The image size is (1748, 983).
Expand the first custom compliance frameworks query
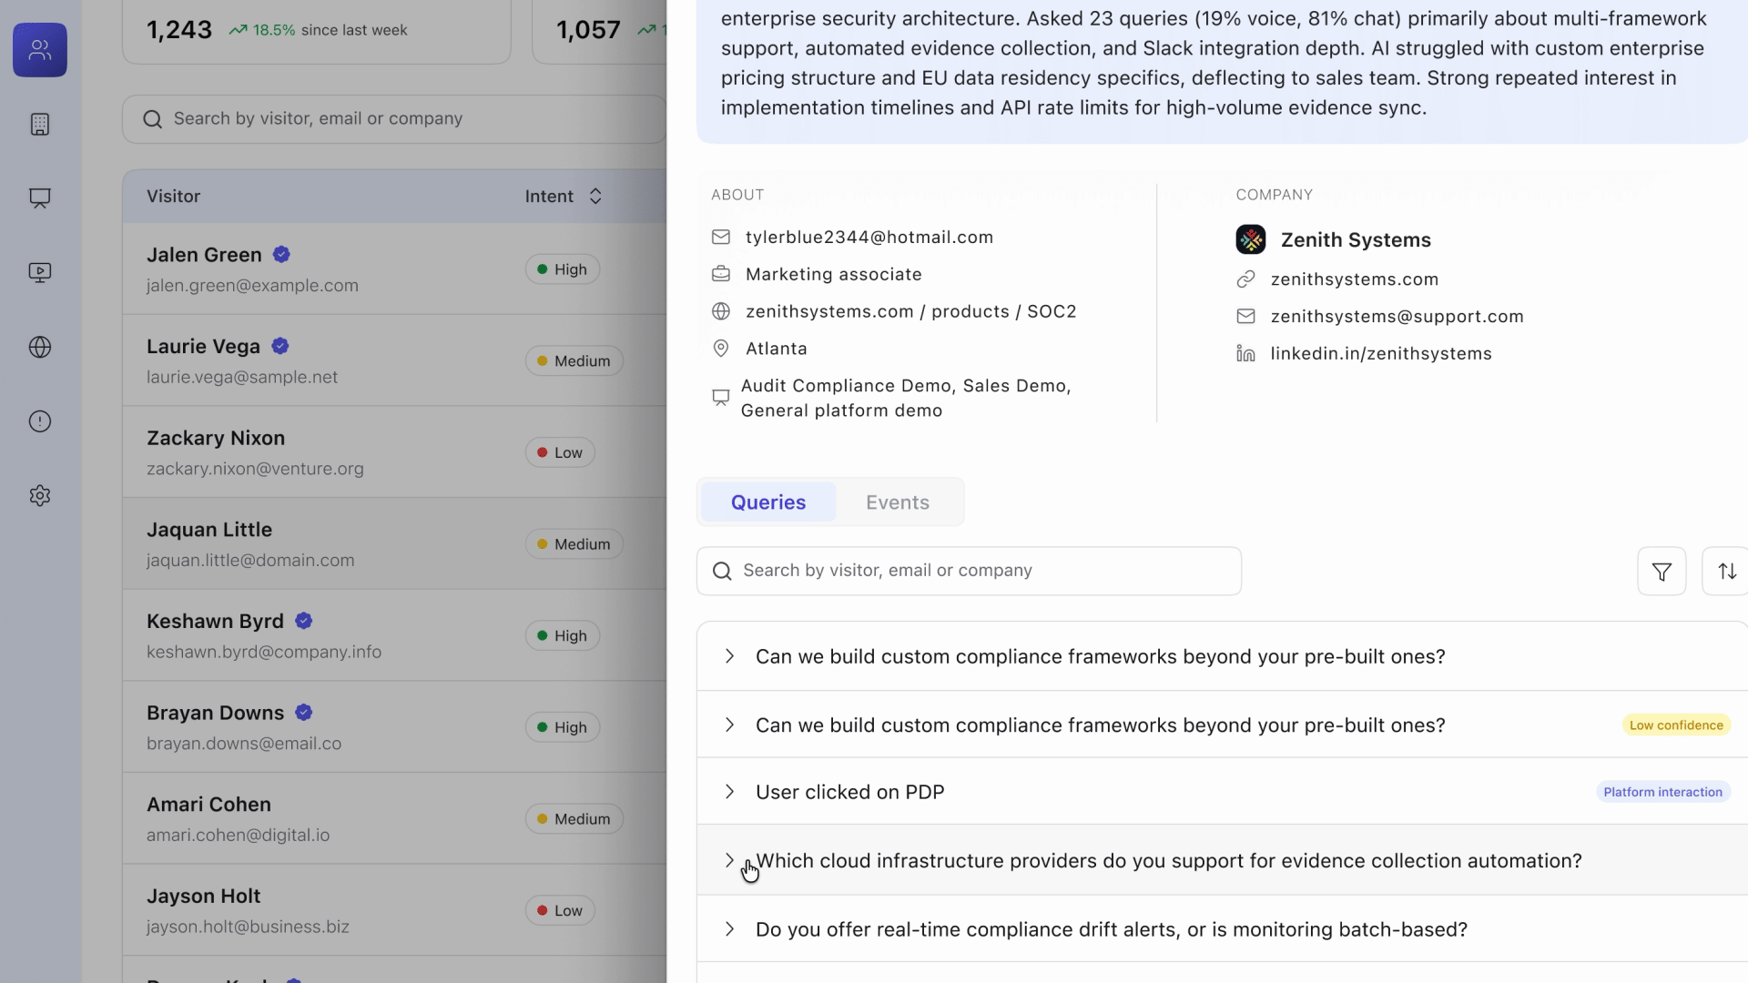click(729, 656)
